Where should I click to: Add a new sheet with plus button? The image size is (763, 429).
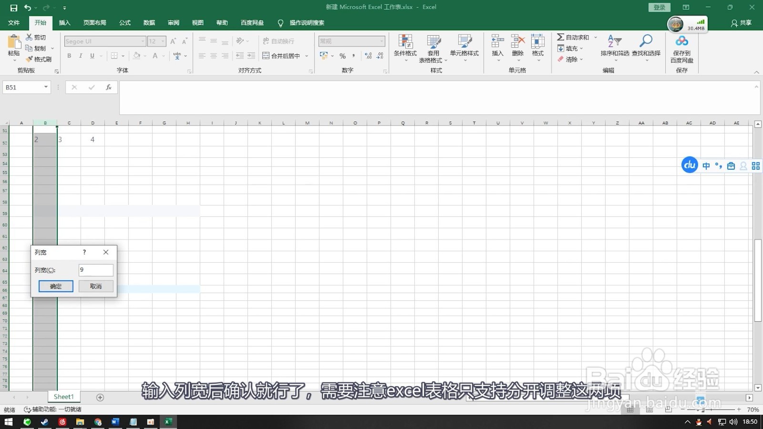(100, 397)
